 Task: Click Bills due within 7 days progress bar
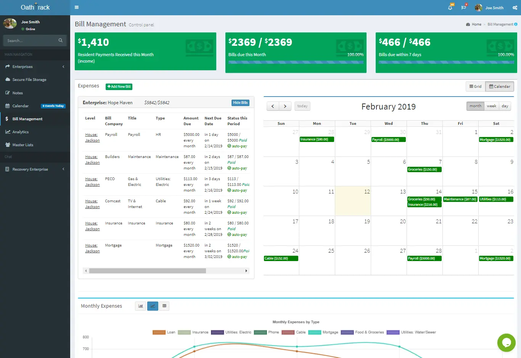pyautogui.click(x=446, y=62)
